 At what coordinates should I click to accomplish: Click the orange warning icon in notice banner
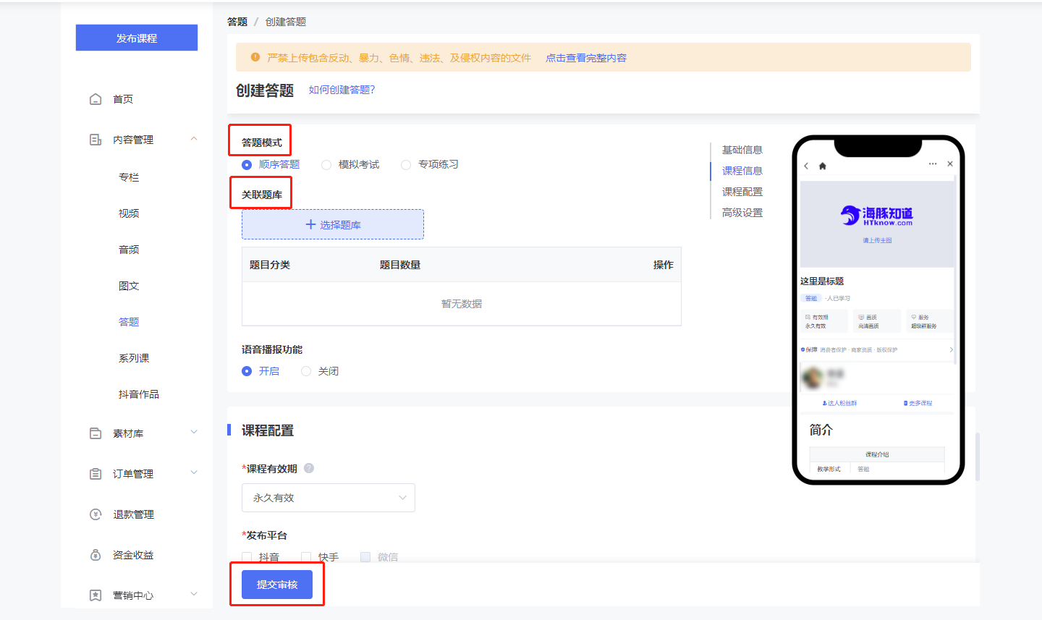255,57
